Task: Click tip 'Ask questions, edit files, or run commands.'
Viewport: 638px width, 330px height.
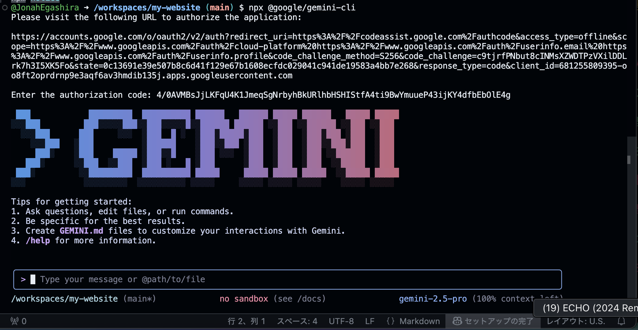Action: [x=130, y=211]
